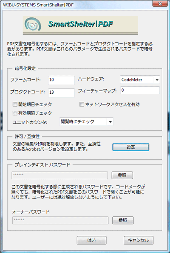Click the オーナーパスワード field
This screenshot has height=253, width=170.
pos(60,220)
